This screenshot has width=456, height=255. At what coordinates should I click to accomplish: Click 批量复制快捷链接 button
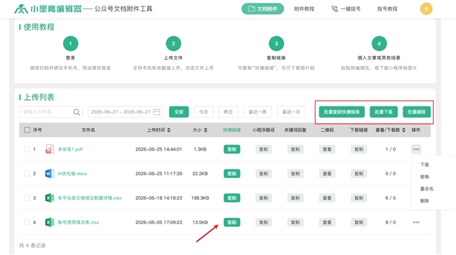click(342, 112)
